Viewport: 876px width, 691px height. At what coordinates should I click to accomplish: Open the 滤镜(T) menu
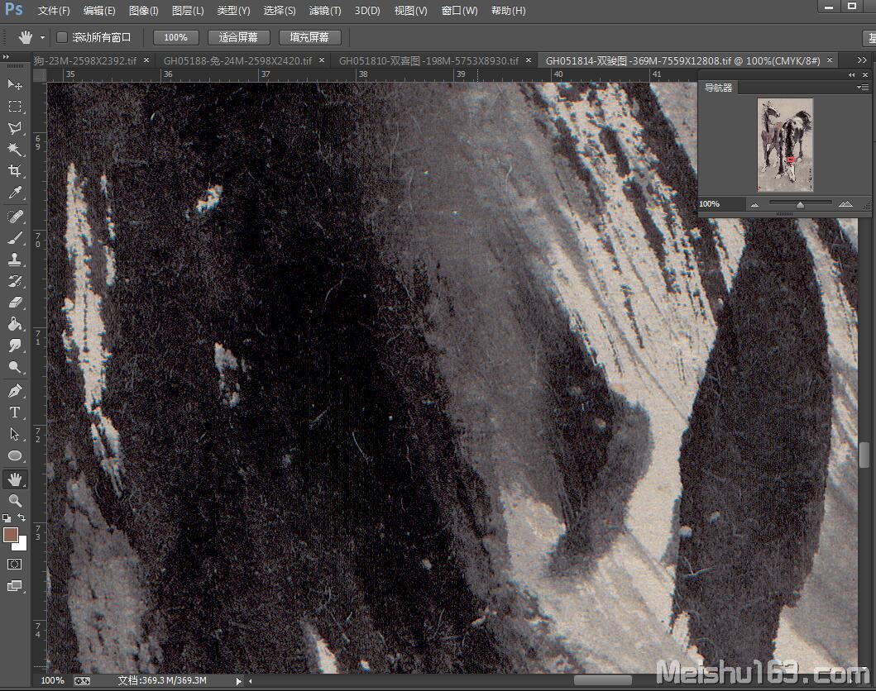324,11
